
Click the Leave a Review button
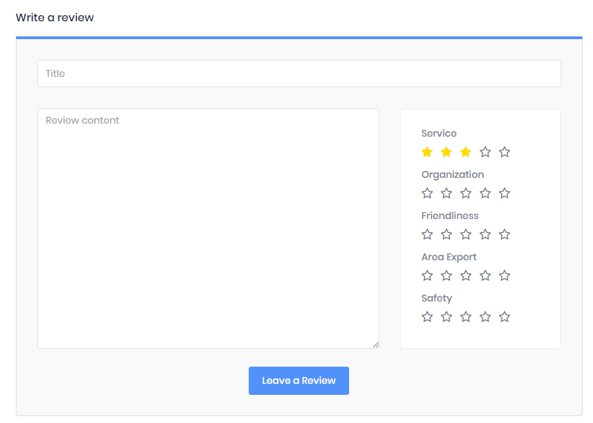click(299, 380)
